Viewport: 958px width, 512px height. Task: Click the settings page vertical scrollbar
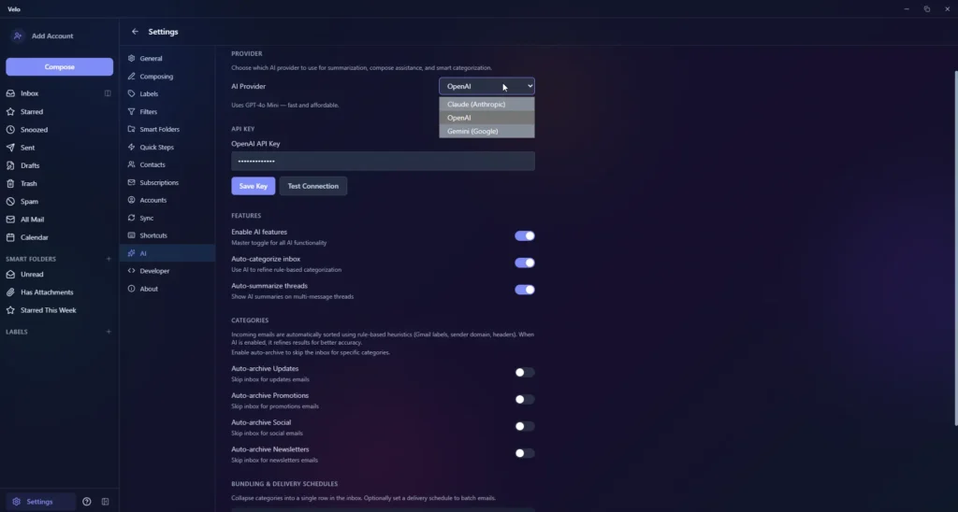955,249
